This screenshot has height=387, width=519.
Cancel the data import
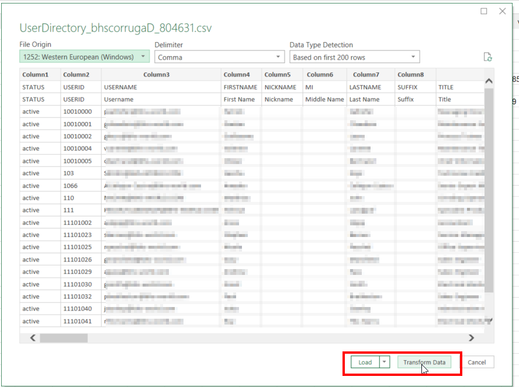[476, 362]
